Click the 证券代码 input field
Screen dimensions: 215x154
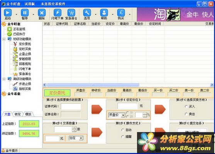pos(71,106)
